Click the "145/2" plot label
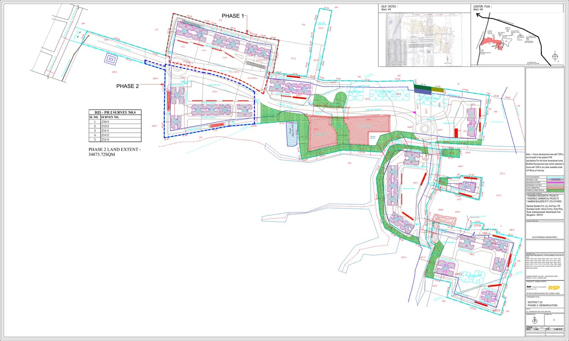 [x=458, y=274]
